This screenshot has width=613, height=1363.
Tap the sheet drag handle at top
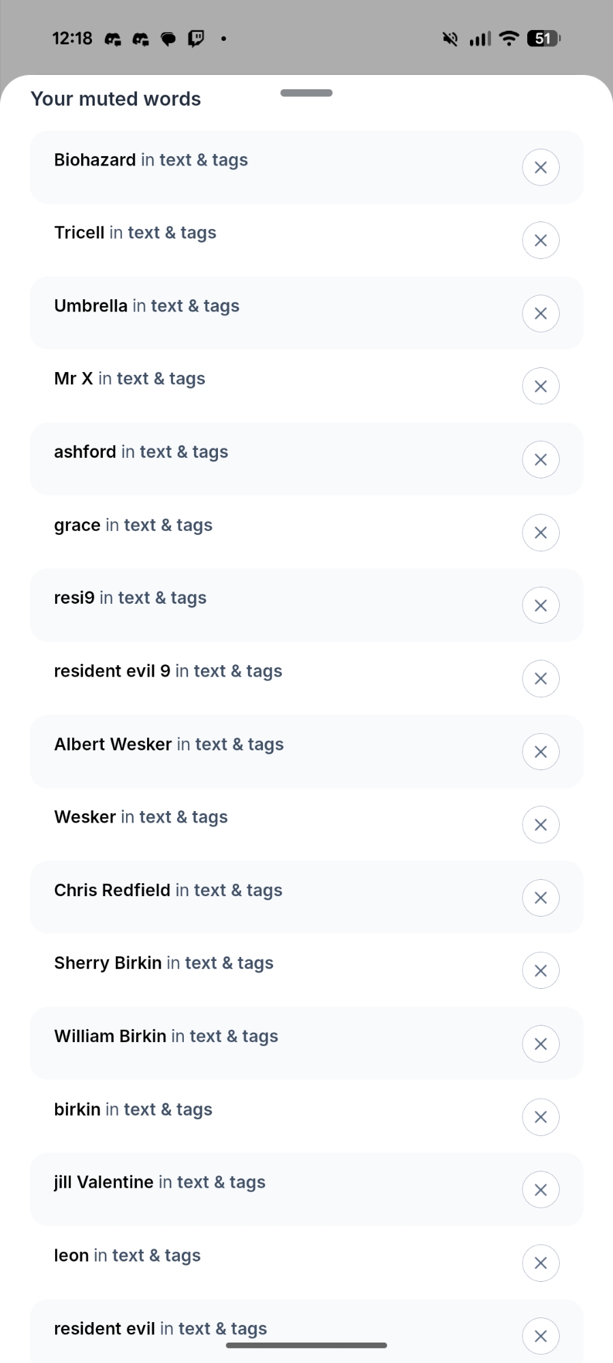pyautogui.click(x=306, y=93)
